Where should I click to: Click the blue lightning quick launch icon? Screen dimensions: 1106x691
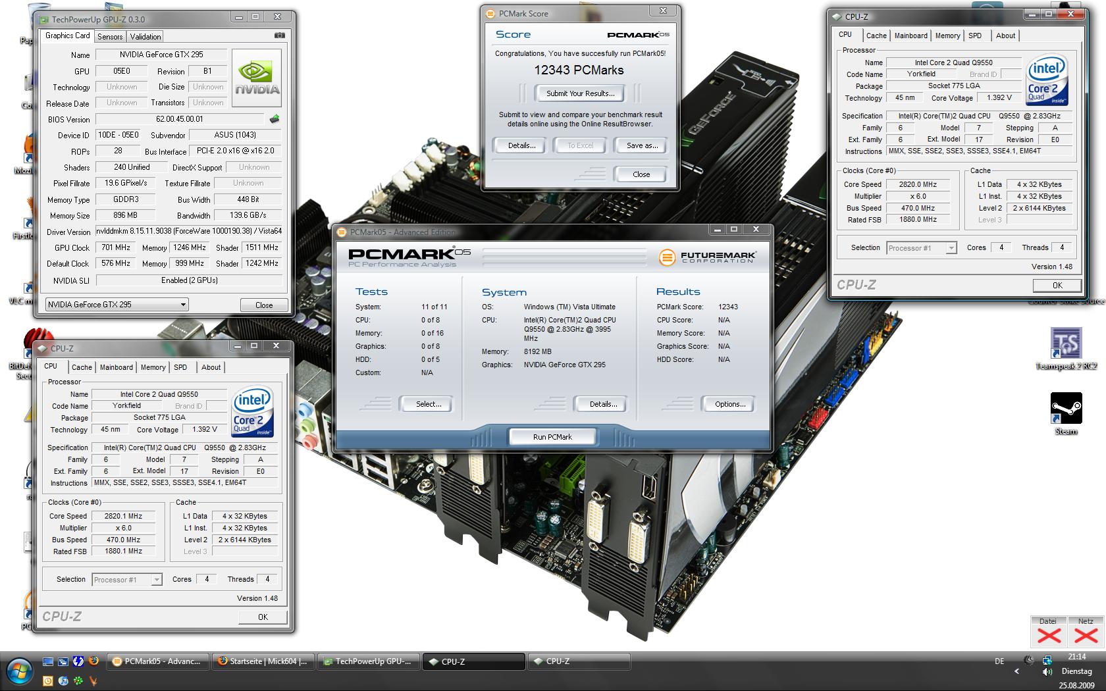[x=78, y=661]
